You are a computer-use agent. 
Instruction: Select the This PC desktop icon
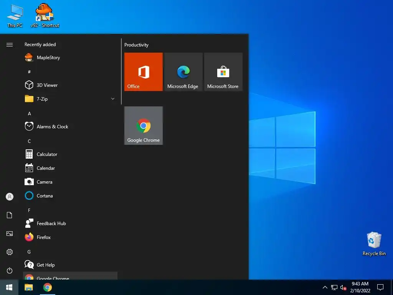pyautogui.click(x=15, y=16)
